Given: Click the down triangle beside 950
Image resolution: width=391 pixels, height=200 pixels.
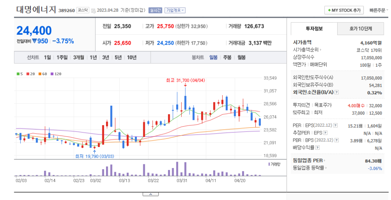Looking at the screenshot, I should 34,41.
